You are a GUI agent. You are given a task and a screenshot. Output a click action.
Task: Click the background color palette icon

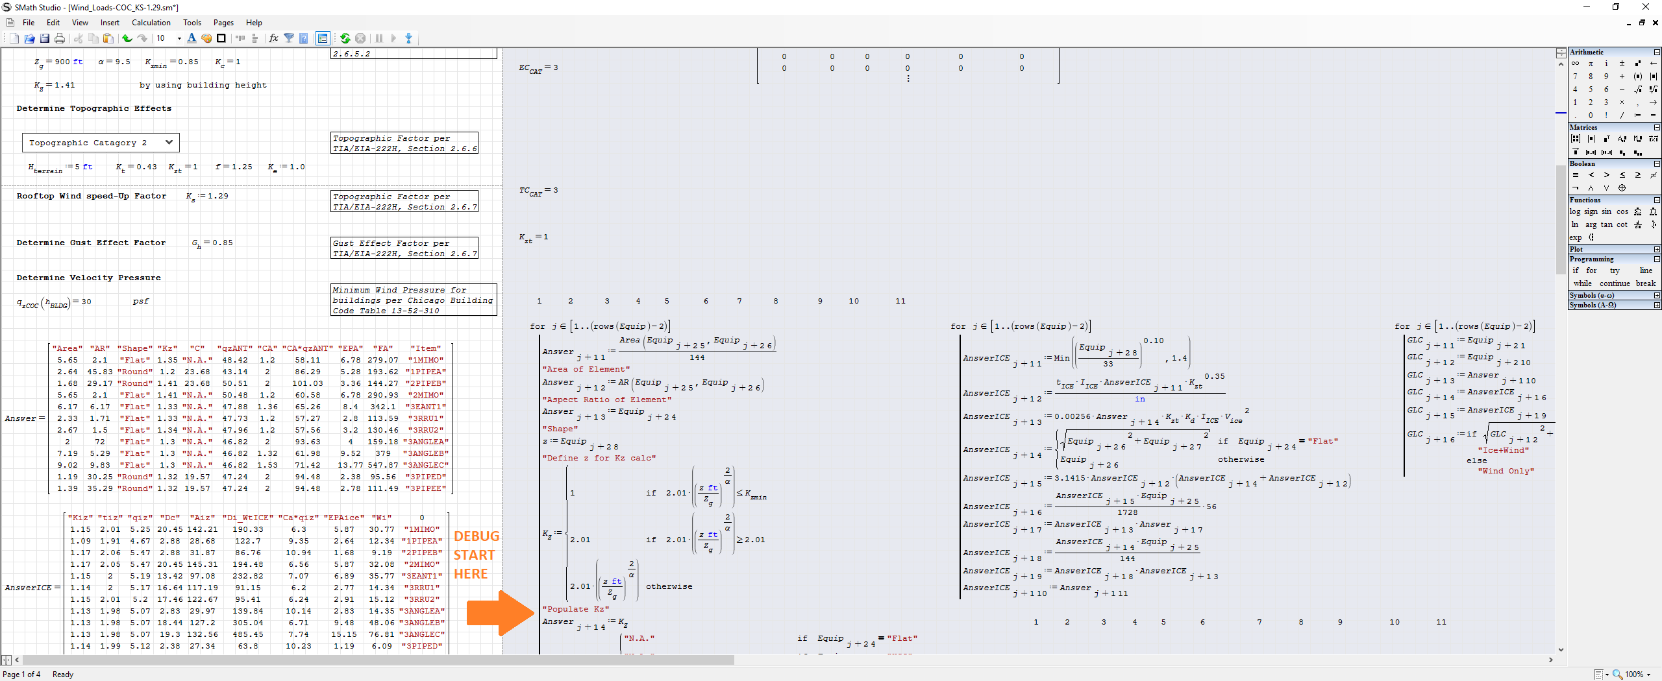(x=206, y=39)
